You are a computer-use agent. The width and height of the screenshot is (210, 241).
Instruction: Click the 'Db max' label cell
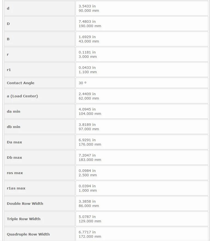pos(39,158)
